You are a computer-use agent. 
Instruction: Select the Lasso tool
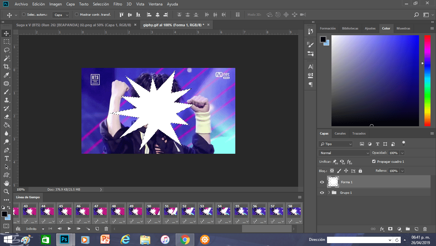6,50
